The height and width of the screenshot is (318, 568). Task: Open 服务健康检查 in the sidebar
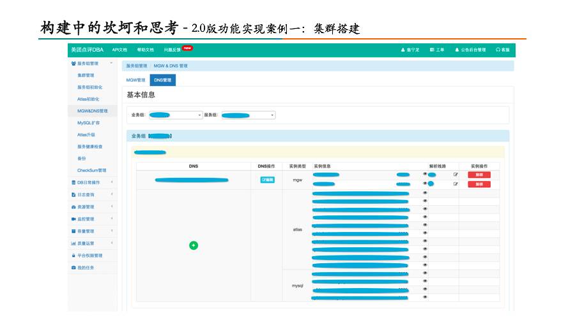[x=90, y=147]
